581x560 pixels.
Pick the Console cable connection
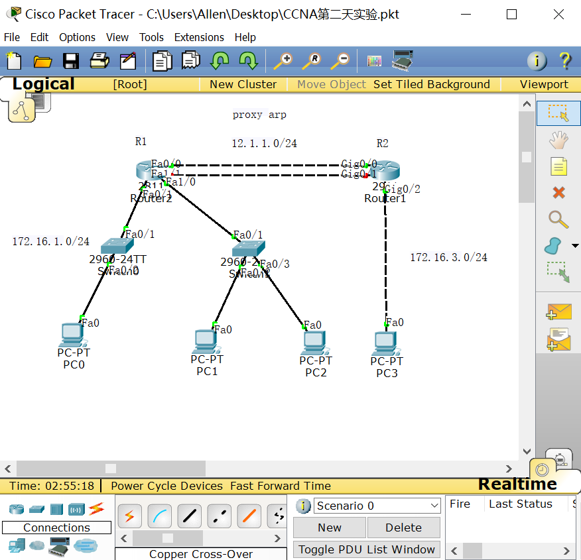(160, 516)
